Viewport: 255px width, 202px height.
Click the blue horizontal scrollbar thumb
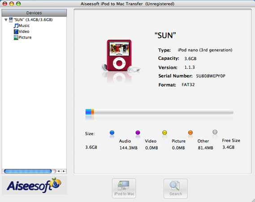coord(28,171)
